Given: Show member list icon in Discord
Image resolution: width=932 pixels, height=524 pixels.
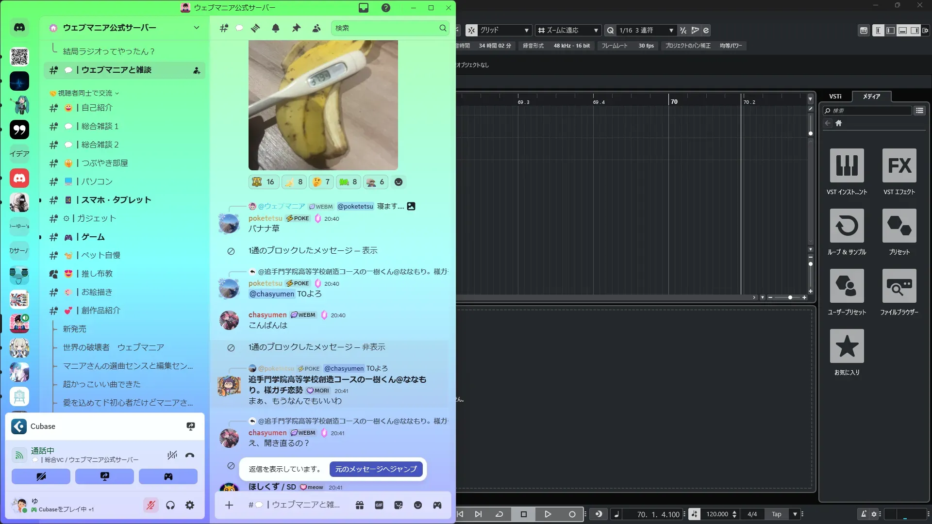Looking at the screenshot, I should [316, 28].
